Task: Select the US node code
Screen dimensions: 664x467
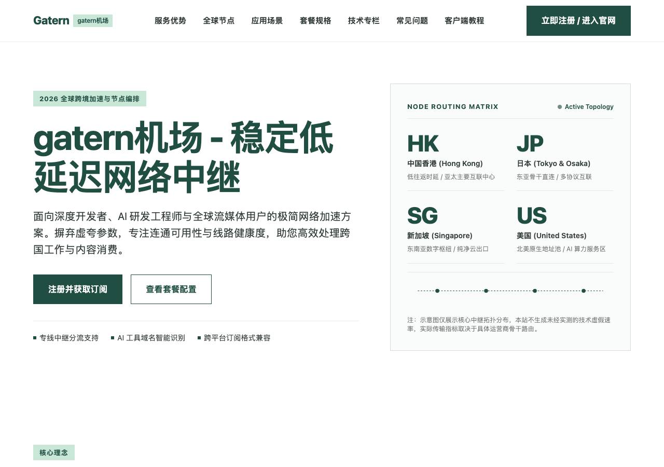Action: tap(532, 216)
